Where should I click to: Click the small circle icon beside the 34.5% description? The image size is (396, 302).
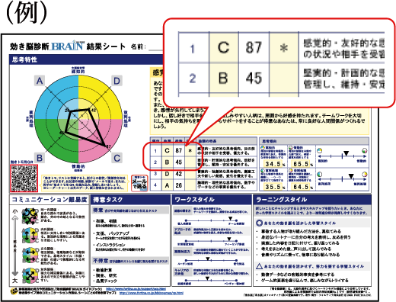point(263,148)
